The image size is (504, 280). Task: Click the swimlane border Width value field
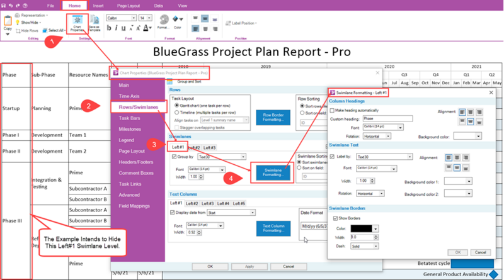362,237
